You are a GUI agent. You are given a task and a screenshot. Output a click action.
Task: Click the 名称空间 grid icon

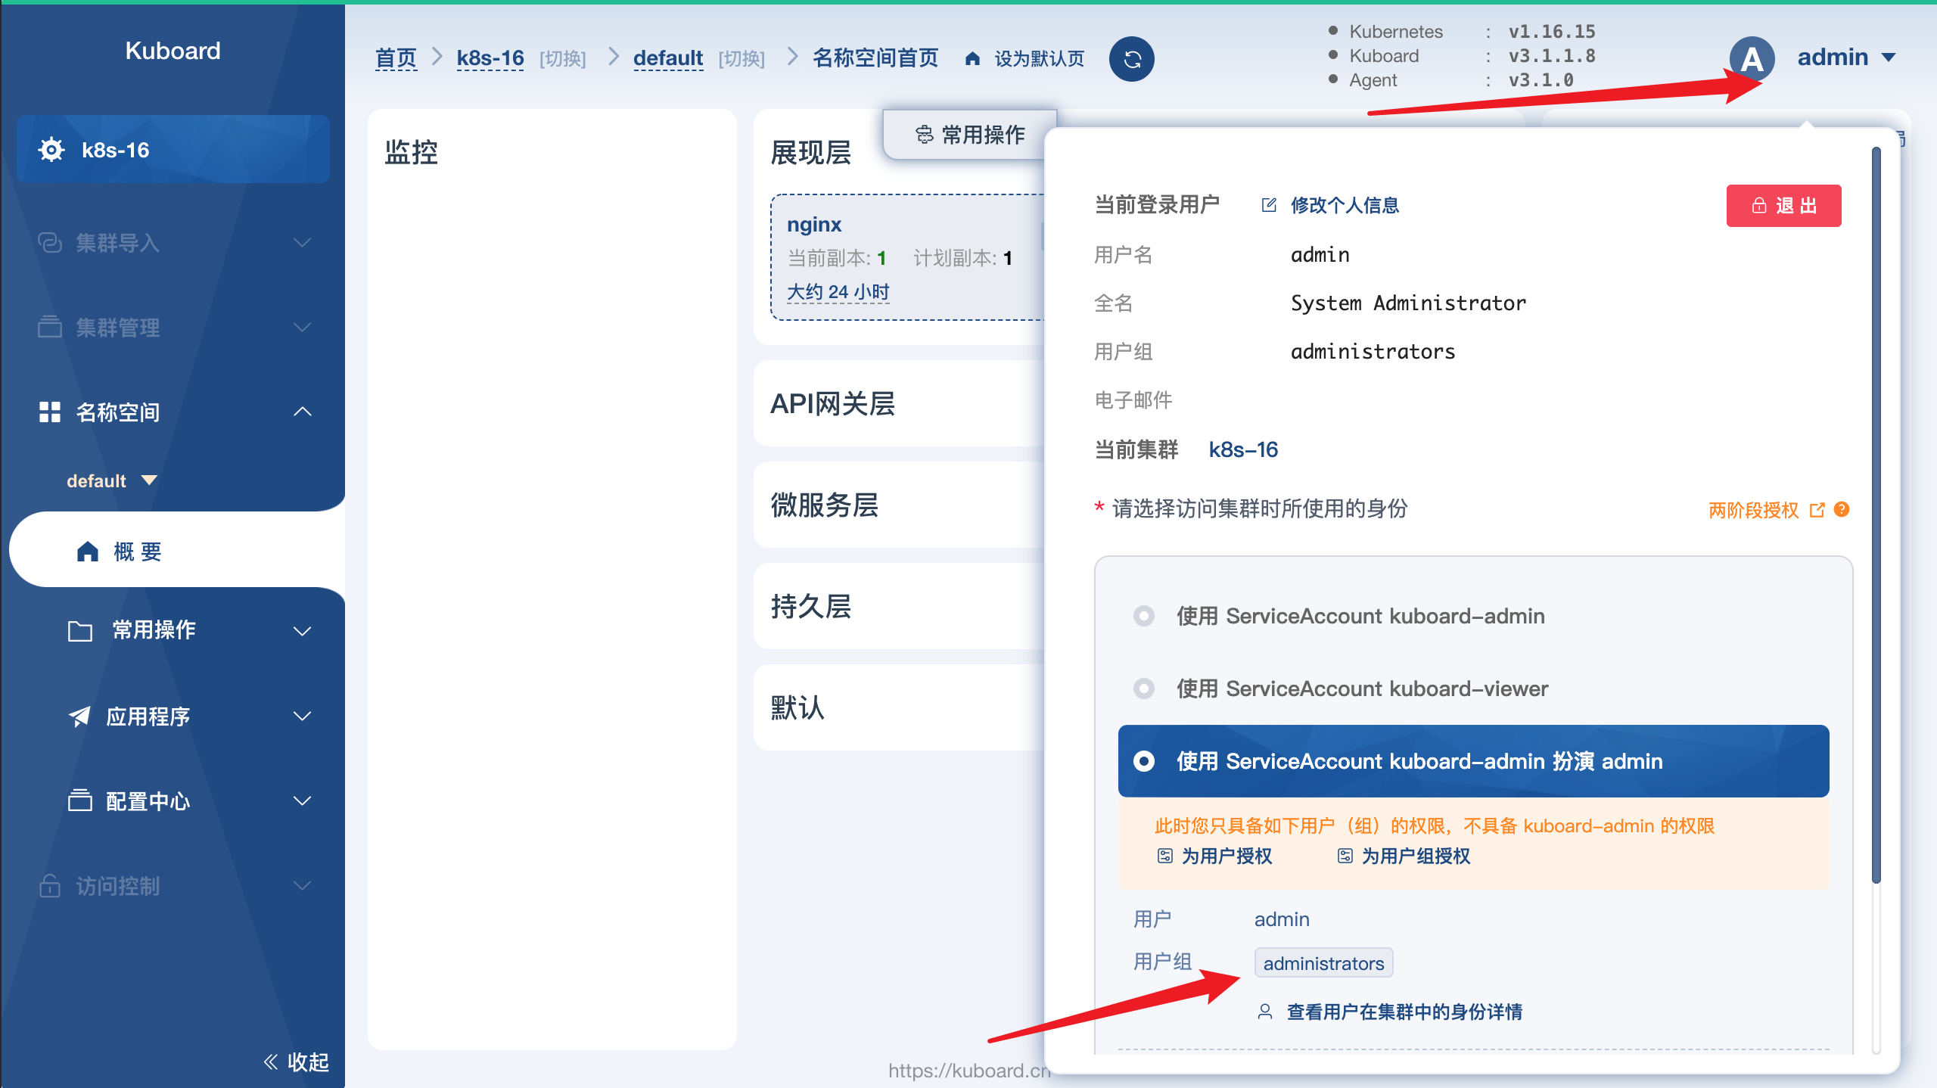pyautogui.click(x=50, y=412)
